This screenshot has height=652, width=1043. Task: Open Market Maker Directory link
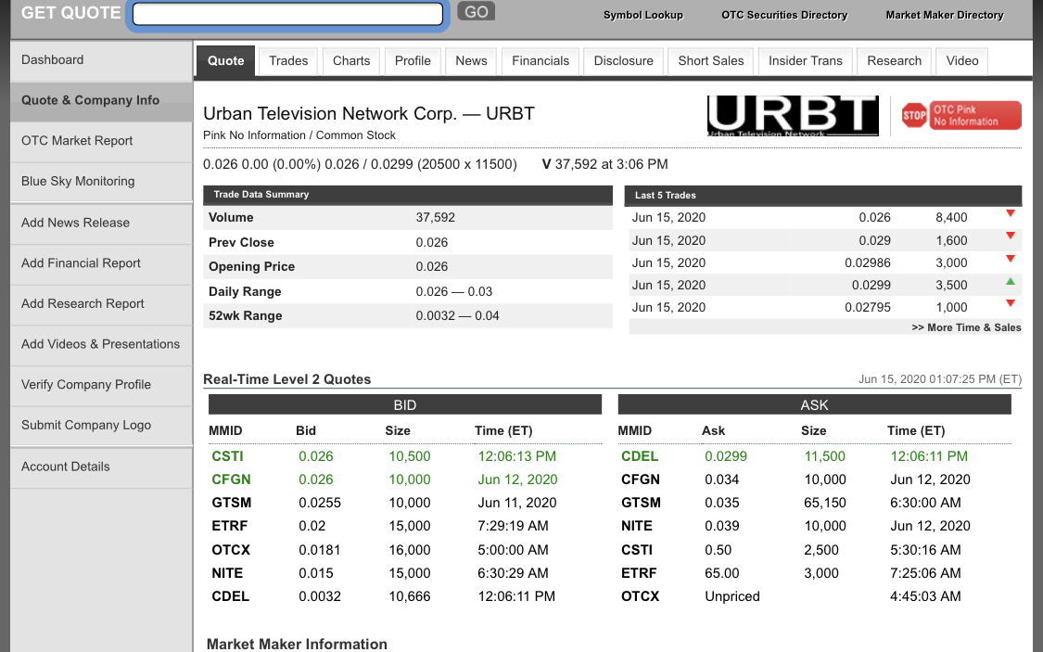944,15
